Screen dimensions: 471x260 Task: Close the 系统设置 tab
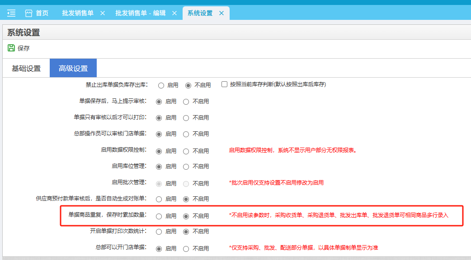[221, 13]
